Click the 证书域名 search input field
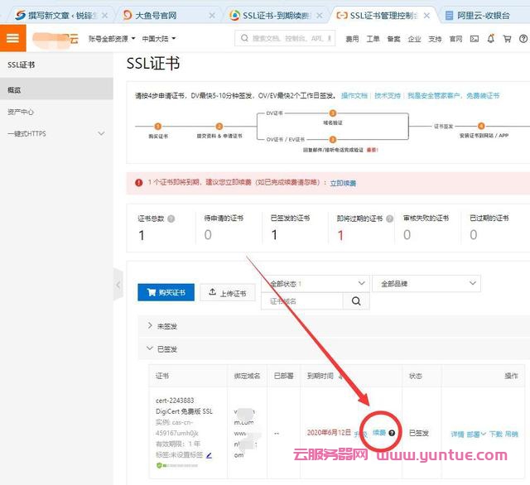This screenshot has width=530, height=485. pyautogui.click(x=303, y=301)
